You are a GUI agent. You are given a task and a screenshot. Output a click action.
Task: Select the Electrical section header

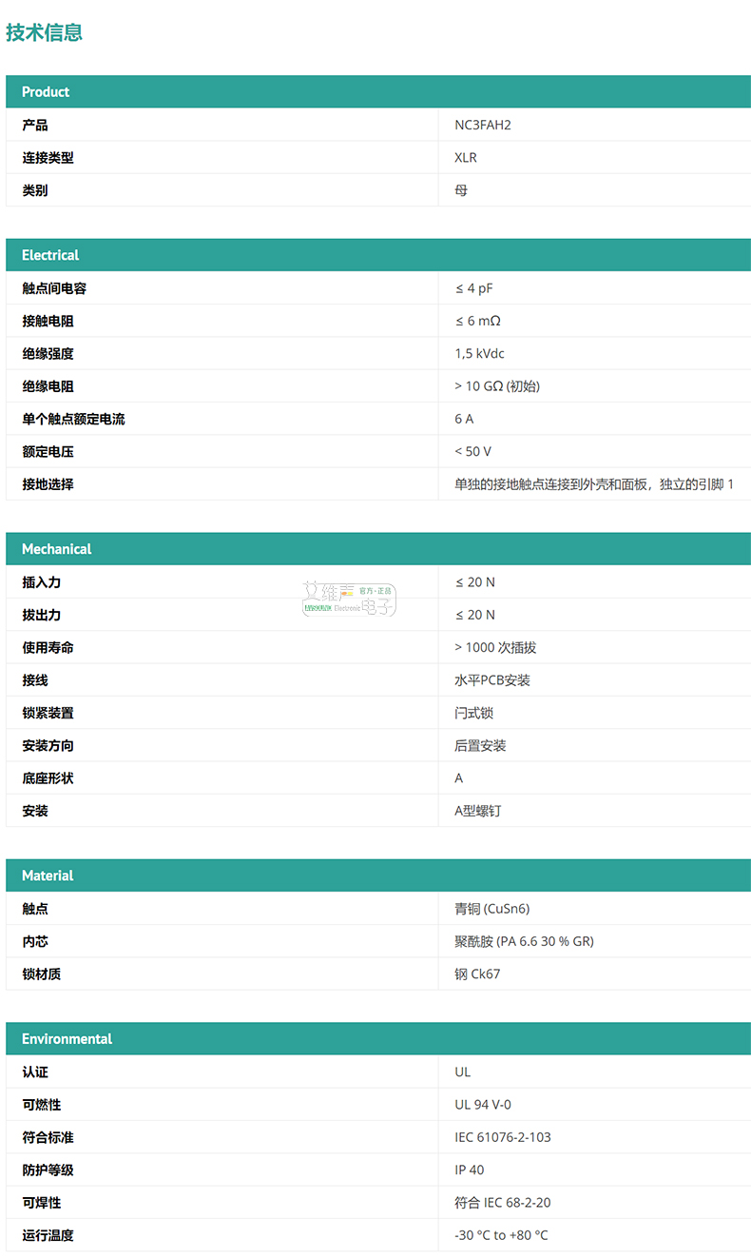378,255
